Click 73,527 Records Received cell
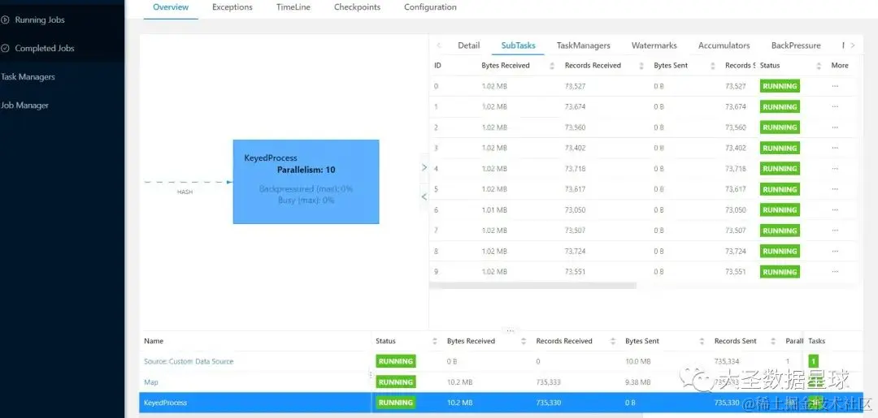This screenshot has width=878, height=418. click(575, 87)
